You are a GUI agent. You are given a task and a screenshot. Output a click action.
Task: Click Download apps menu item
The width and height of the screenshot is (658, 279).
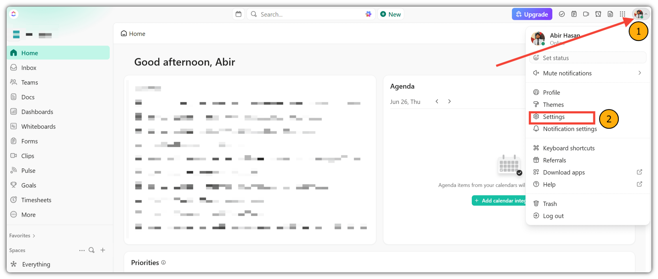(x=588, y=172)
